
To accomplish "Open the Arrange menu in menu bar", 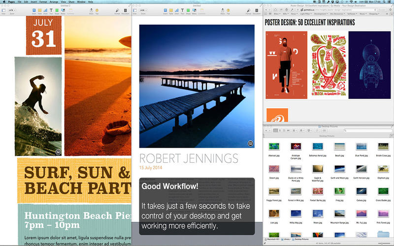I will click(x=54, y=2).
